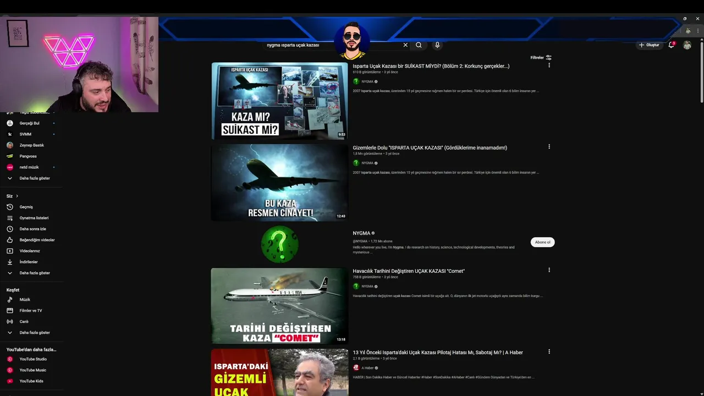Open options menu for SUİKAST MİYDİ video

click(x=549, y=65)
